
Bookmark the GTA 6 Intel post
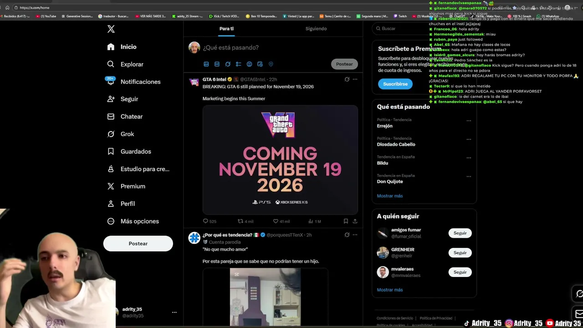(346, 221)
